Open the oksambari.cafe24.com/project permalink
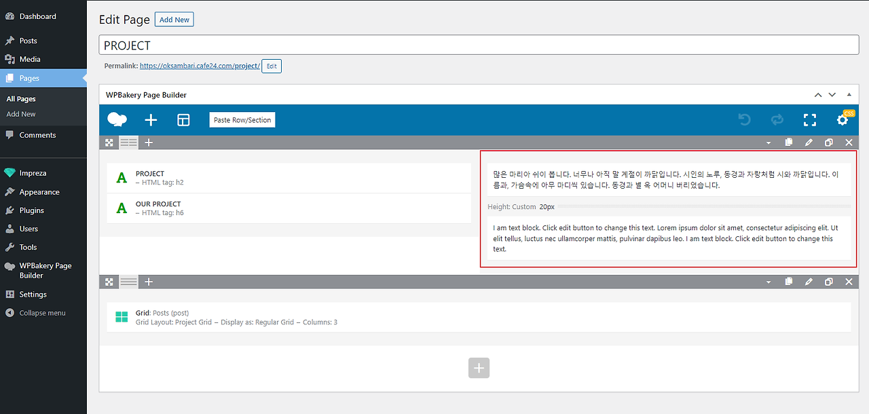 pyautogui.click(x=200, y=66)
